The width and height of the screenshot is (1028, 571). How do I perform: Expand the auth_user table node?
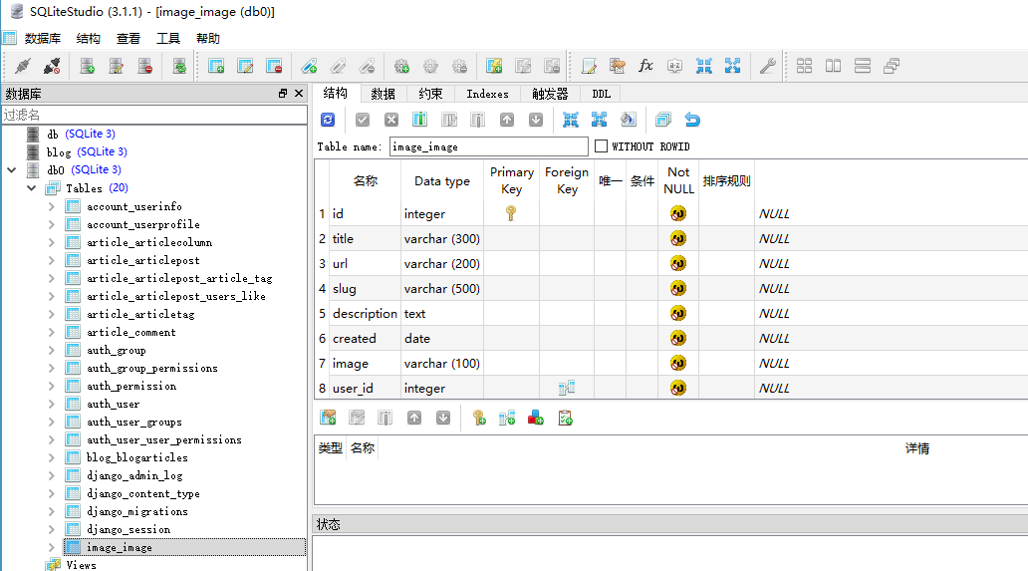51,404
